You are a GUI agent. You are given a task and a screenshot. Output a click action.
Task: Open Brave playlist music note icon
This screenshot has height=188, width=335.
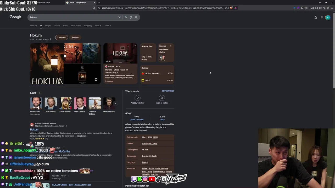coord(312,8)
